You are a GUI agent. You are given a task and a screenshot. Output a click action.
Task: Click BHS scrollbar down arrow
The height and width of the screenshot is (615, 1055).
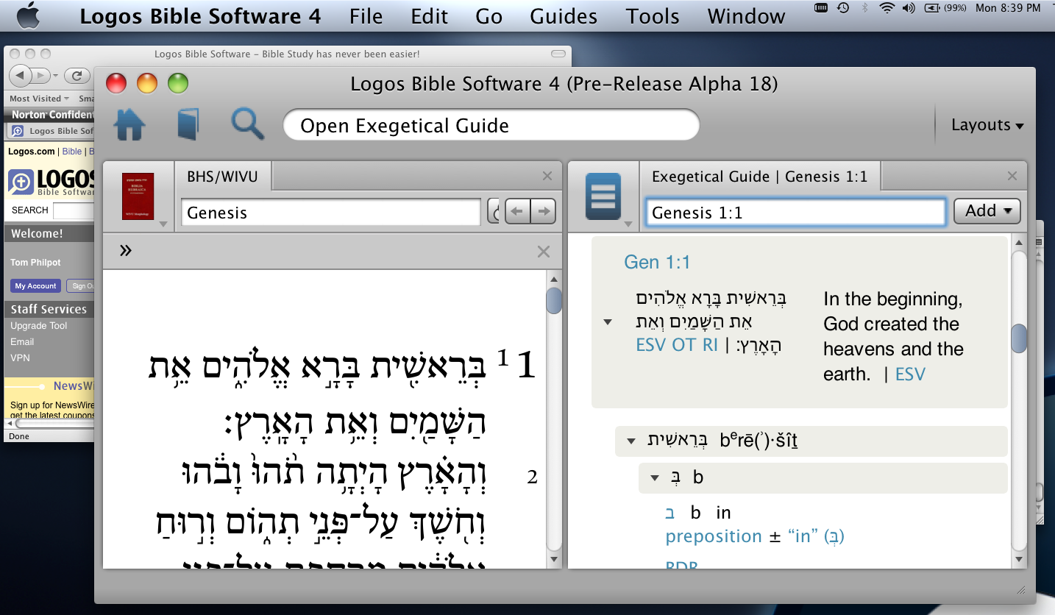[x=554, y=560]
